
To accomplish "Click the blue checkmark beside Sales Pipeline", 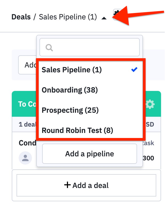I will pyautogui.click(x=134, y=69).
